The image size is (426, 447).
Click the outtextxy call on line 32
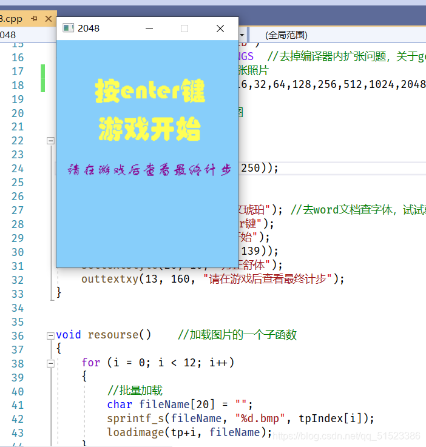pos(213,279)
